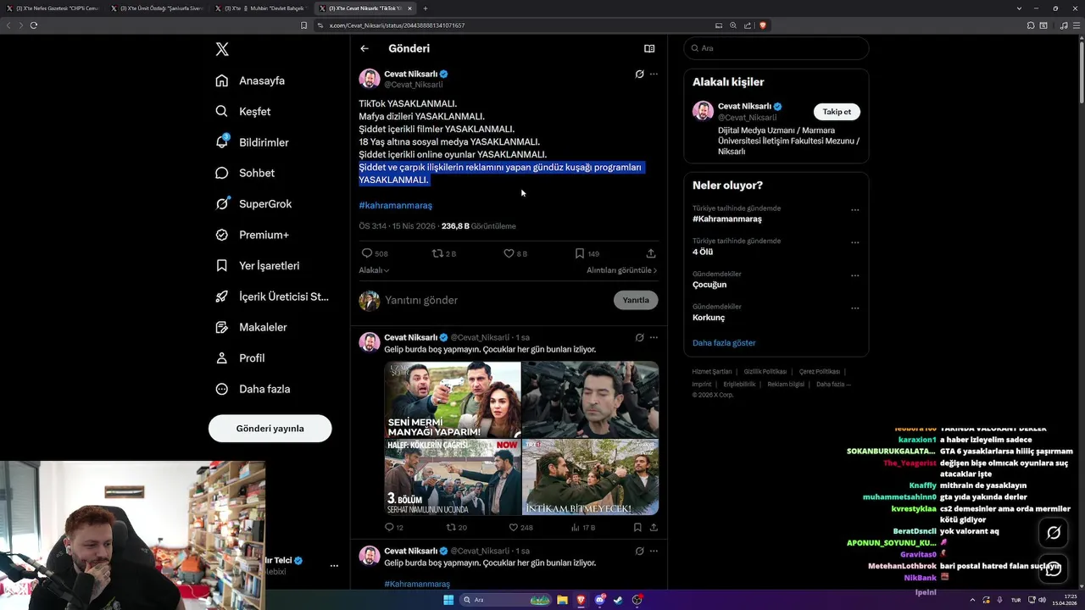1085x610 pixels.
Task: Click Grok icon on first reply post
Action: [x=639, y=337]
